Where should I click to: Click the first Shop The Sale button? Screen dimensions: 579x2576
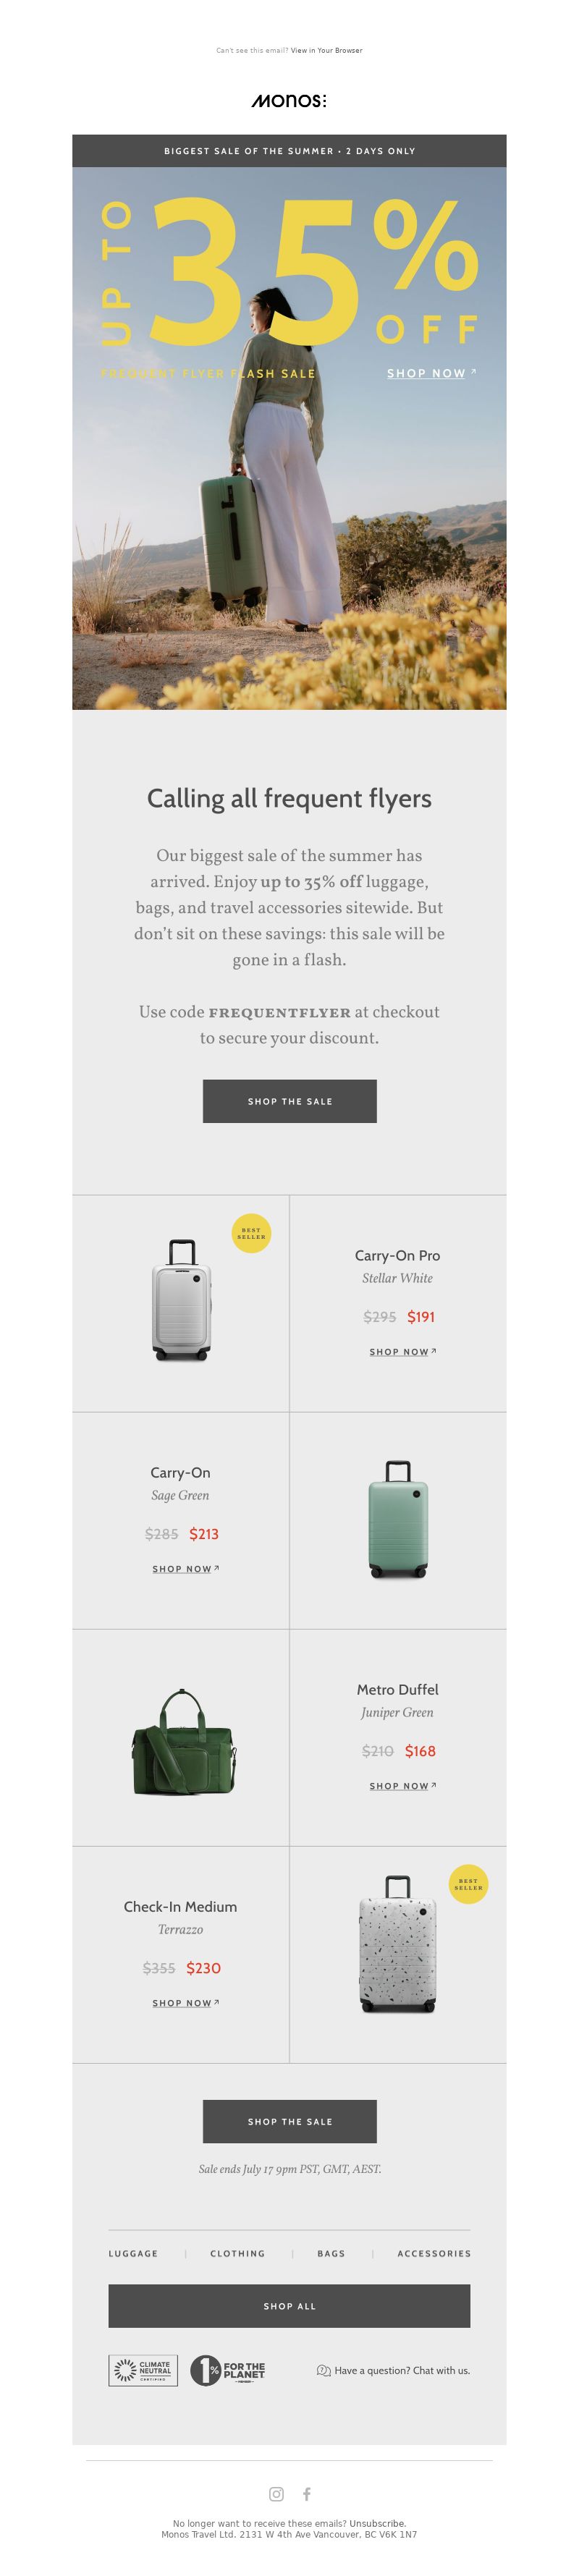tap(290, 1101)
